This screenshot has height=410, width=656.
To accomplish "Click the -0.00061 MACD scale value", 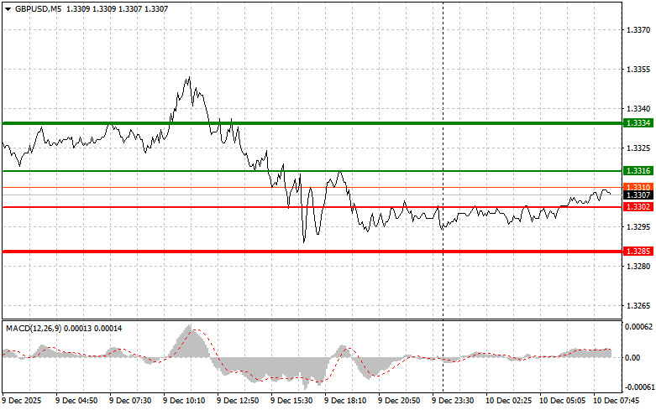I will tap(639, 387).
